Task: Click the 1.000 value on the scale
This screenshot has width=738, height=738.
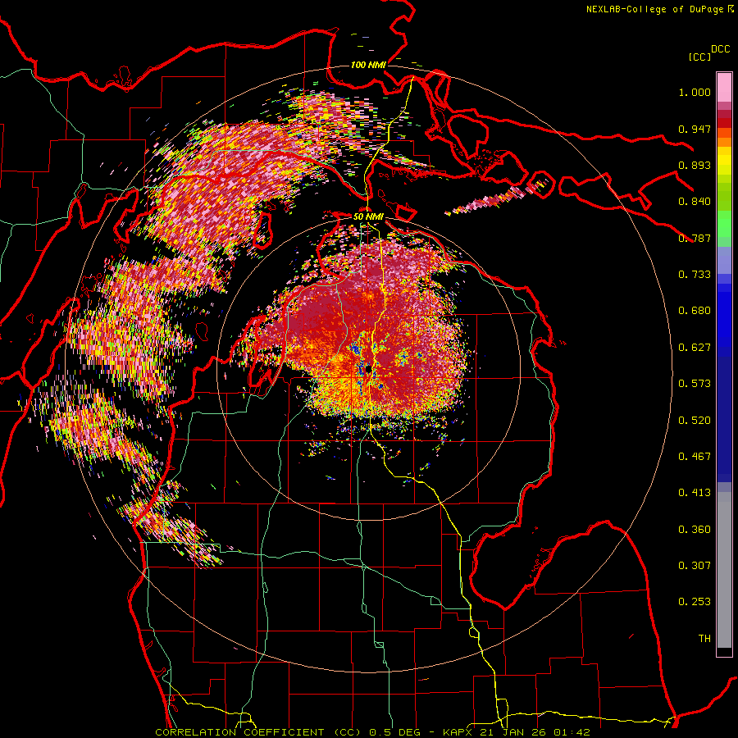Action: pos(695,92)
